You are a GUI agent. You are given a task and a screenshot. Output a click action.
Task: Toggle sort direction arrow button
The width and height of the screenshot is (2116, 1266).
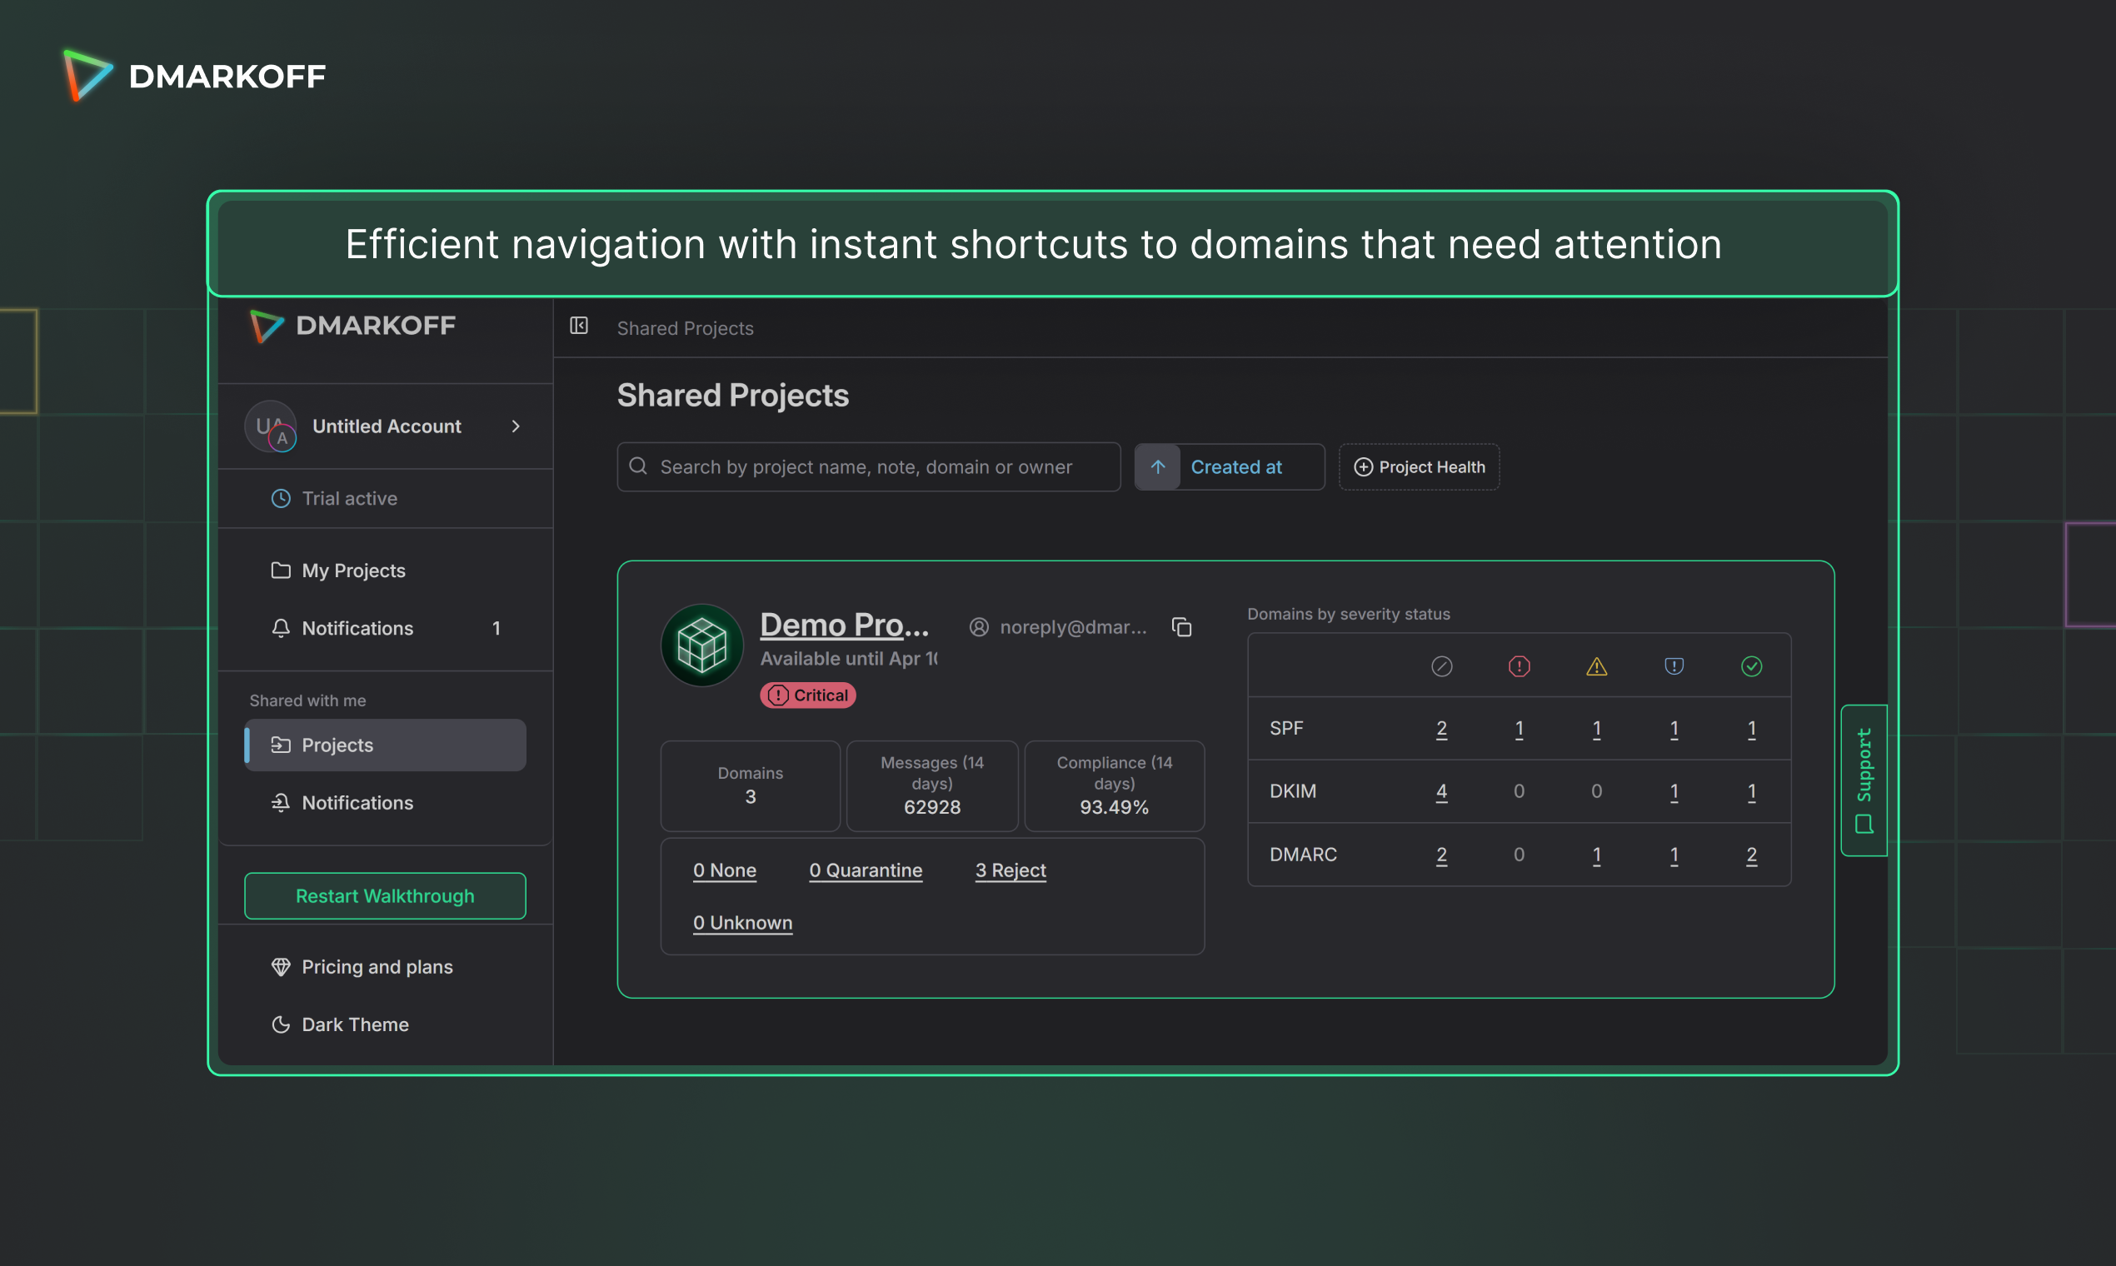(x=1158, y=466)
